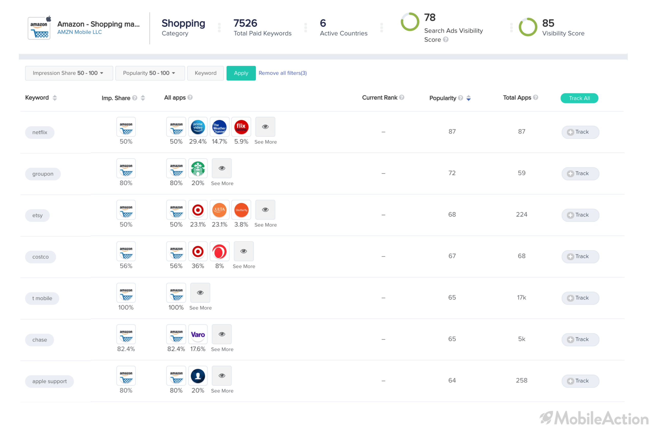Screen dimensions: 655x437
Task: Click Imp. Share help question icon
Action: pos(135,98)
